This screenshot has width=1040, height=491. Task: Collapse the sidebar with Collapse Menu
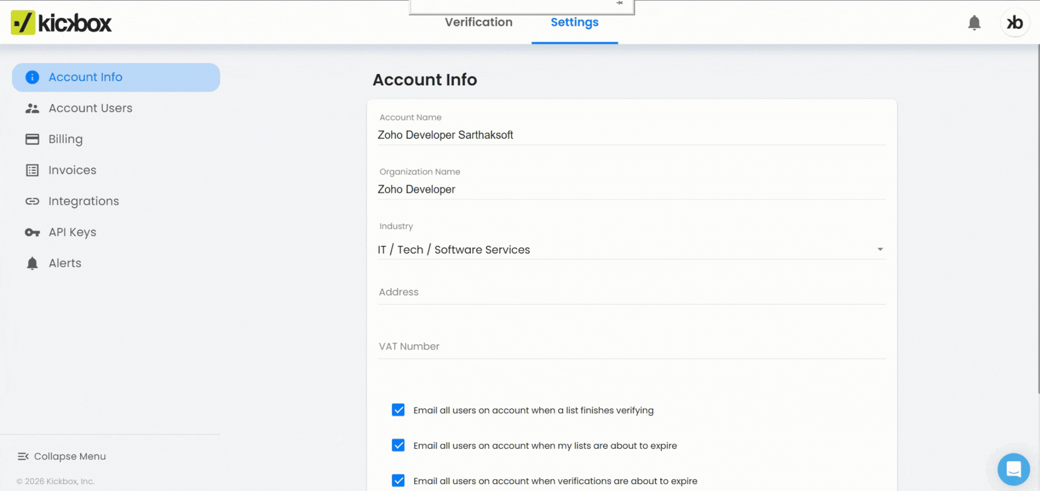[x=62, y=456]
